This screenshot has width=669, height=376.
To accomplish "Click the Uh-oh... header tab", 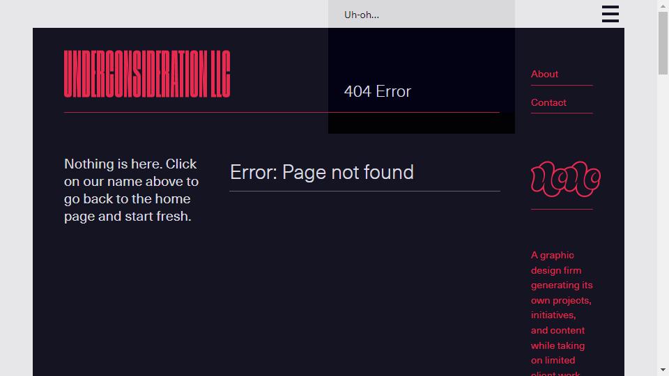I will 362,15.
